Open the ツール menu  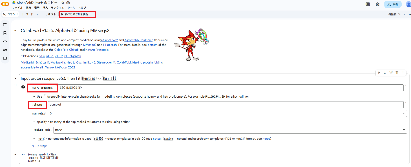pos(71,8)
